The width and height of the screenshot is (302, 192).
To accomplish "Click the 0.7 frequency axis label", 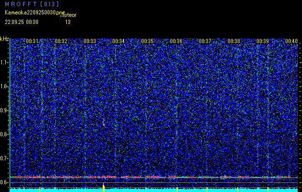I will (4, 158).
